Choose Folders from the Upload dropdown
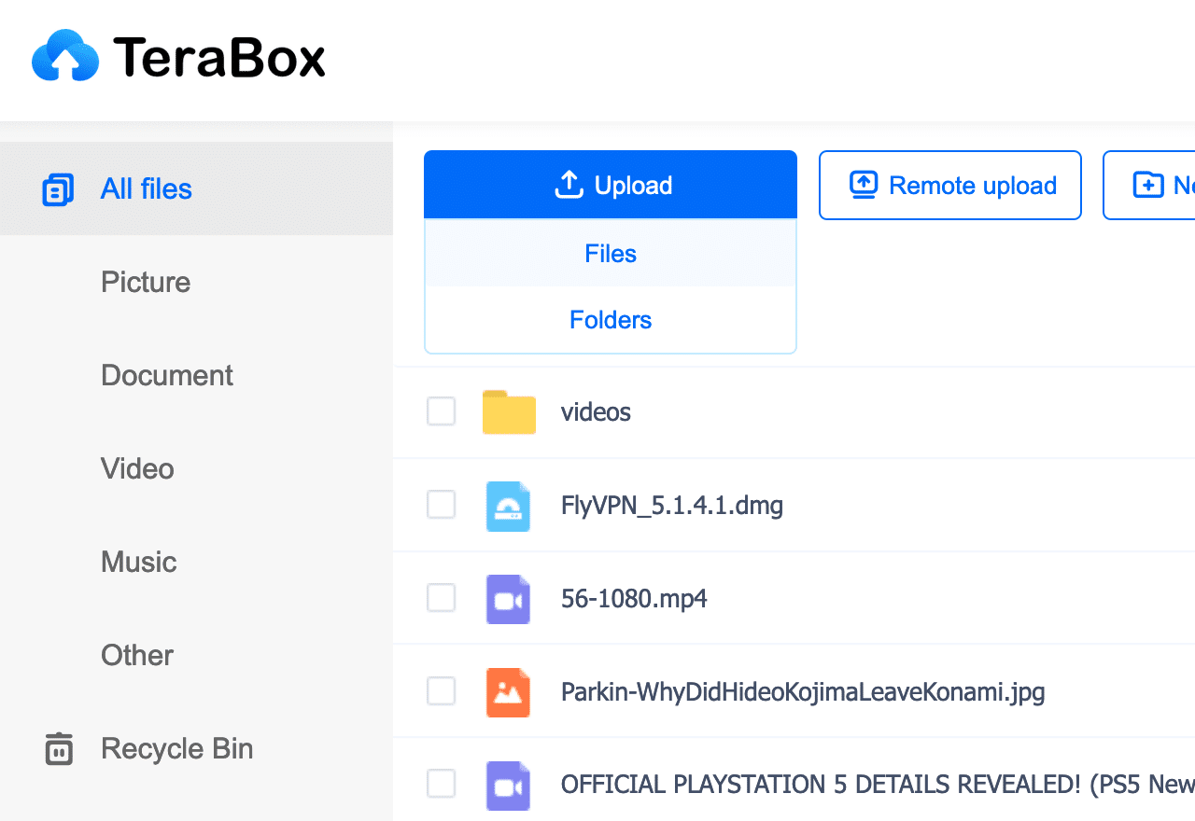This screenshot has height=821, width=1195. click(x=610, y=319)
